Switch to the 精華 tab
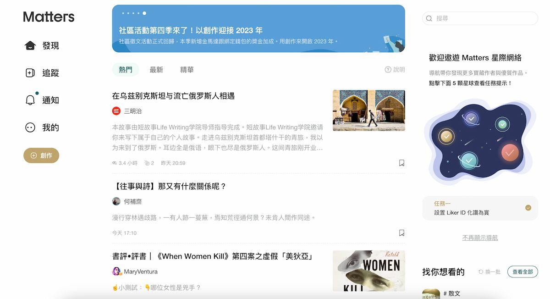The width and height of the screenshot is (550, 299). [187, 69]
